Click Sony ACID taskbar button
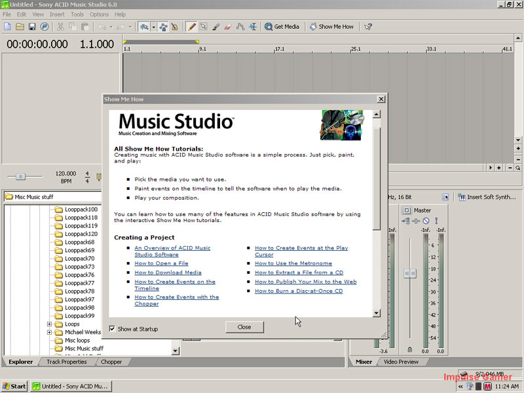 tap(71, 386)
